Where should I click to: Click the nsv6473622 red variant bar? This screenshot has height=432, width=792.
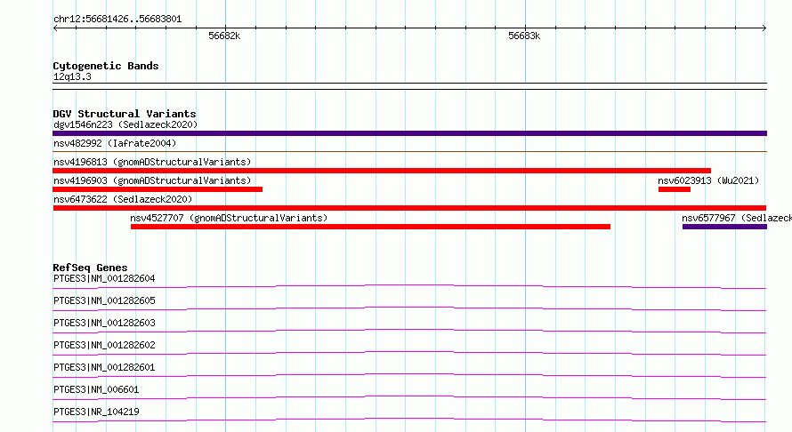click(x=409, y=208)
